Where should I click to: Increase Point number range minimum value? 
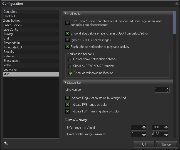click(x=144, y=133)
